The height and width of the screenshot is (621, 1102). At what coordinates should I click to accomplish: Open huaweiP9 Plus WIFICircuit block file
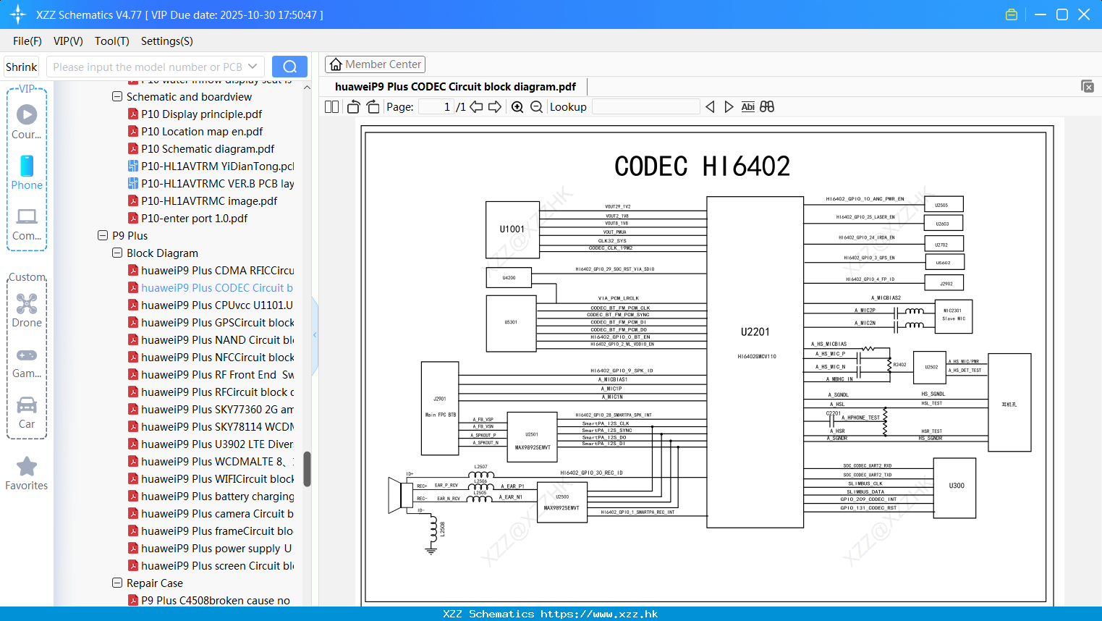point(211,478)
